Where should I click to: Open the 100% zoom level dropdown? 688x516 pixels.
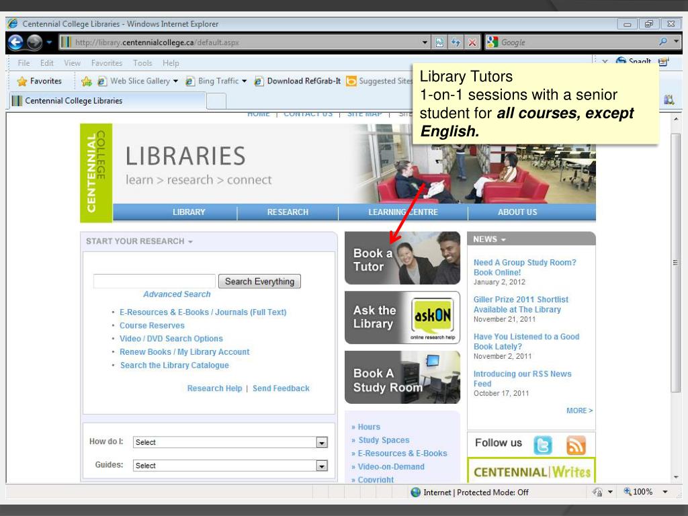tap(665, 492)
